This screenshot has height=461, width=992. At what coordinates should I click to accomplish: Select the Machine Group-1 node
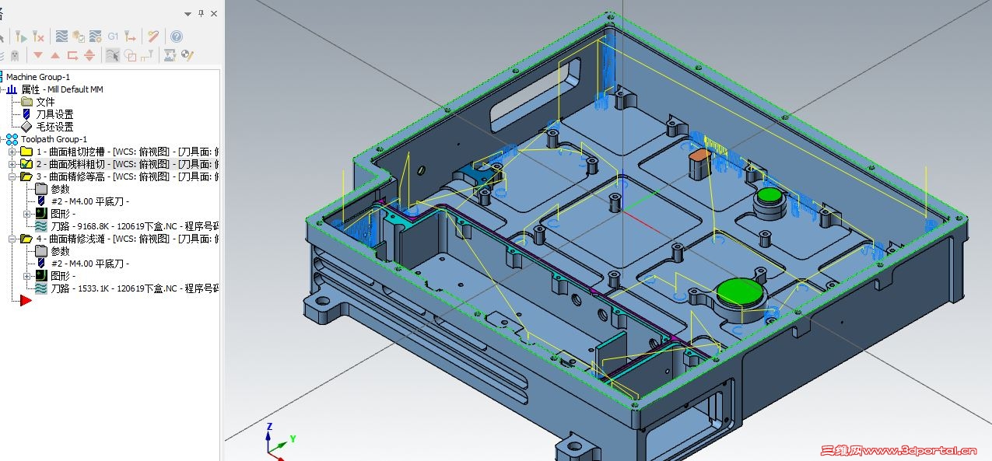click(x=37, y=77)
